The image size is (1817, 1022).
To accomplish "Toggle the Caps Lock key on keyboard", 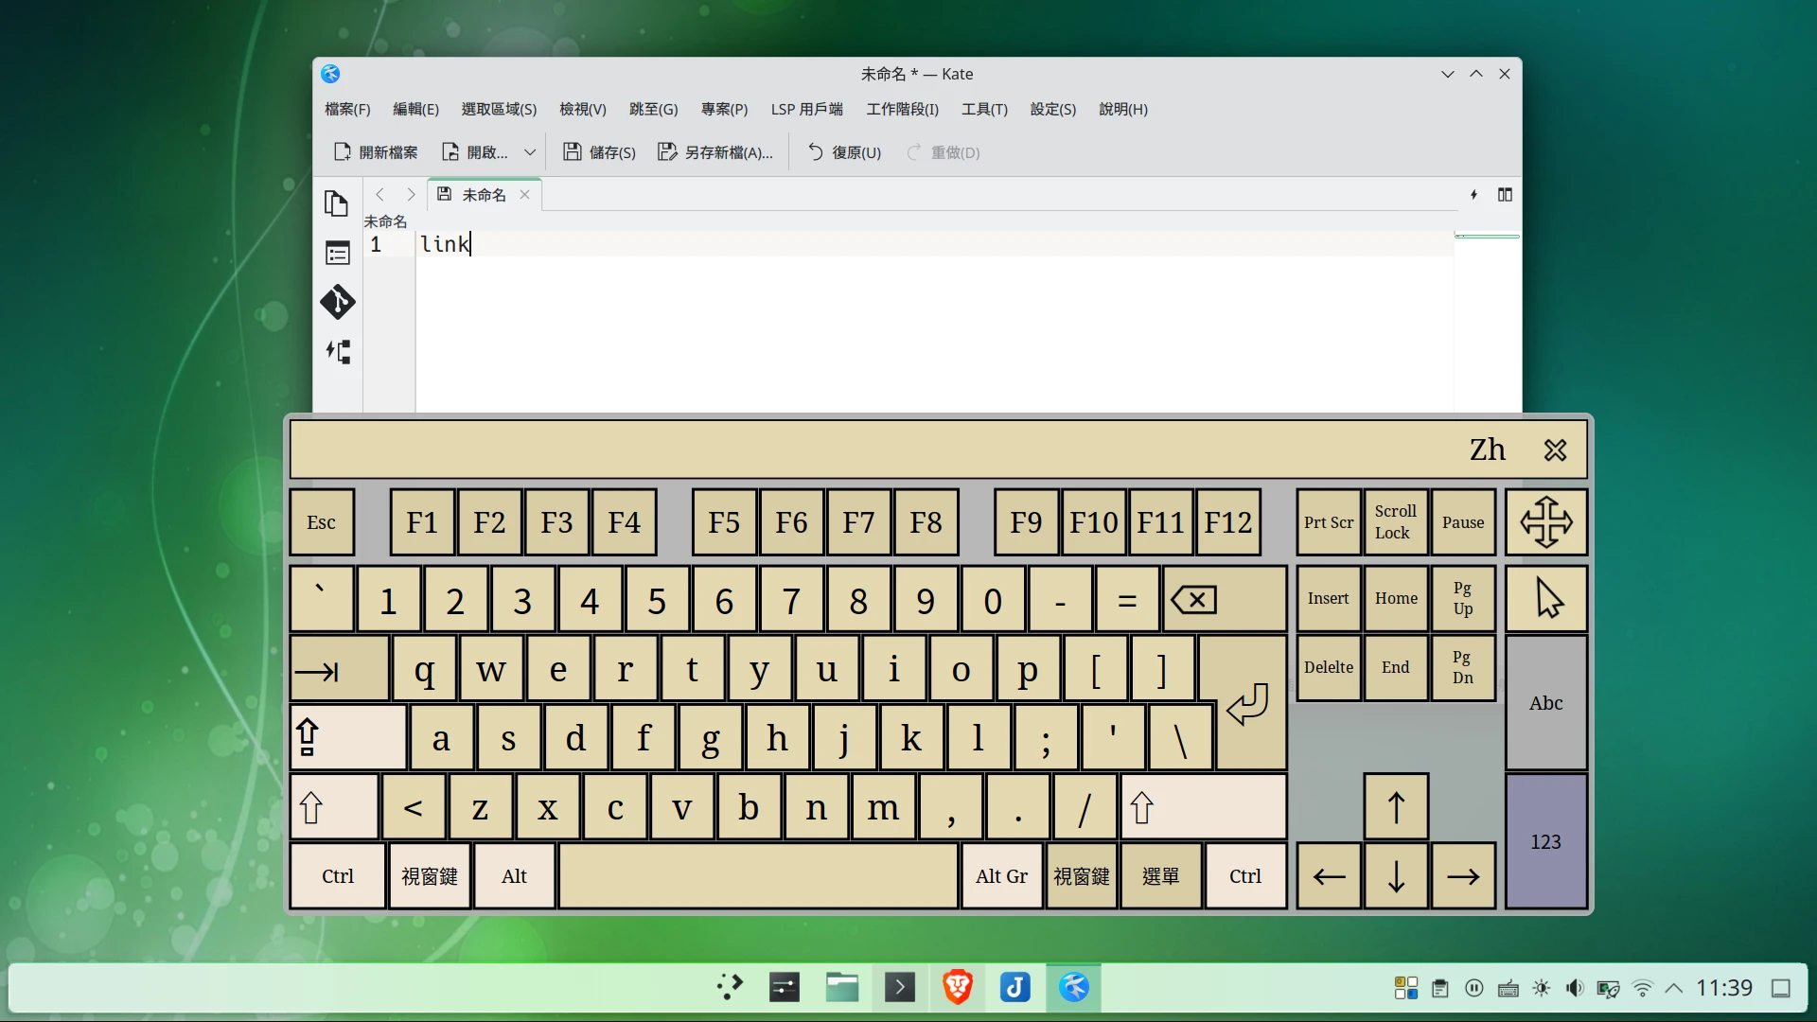I will (347, 737).
